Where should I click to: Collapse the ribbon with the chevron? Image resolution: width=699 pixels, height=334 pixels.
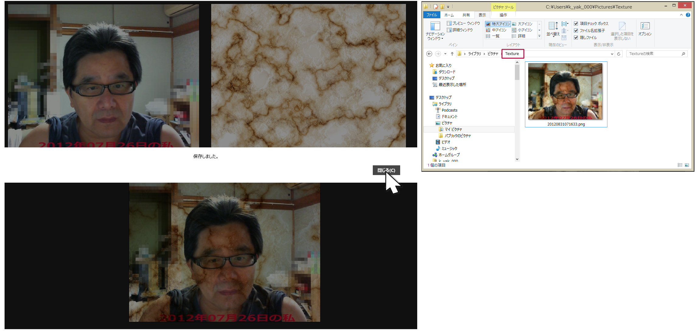[x=681, y=15]
